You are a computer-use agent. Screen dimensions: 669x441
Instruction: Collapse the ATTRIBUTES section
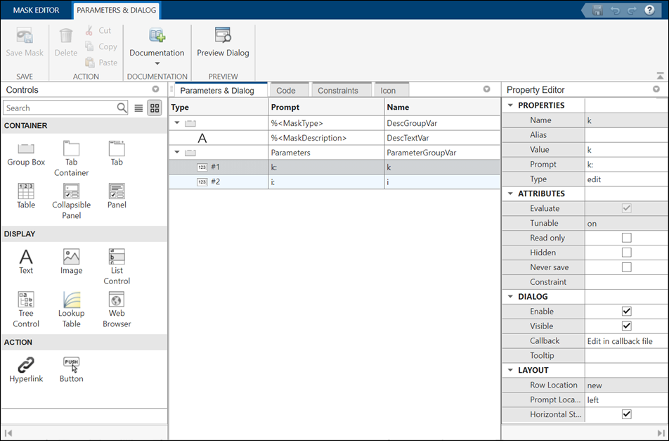click(511, 193)
